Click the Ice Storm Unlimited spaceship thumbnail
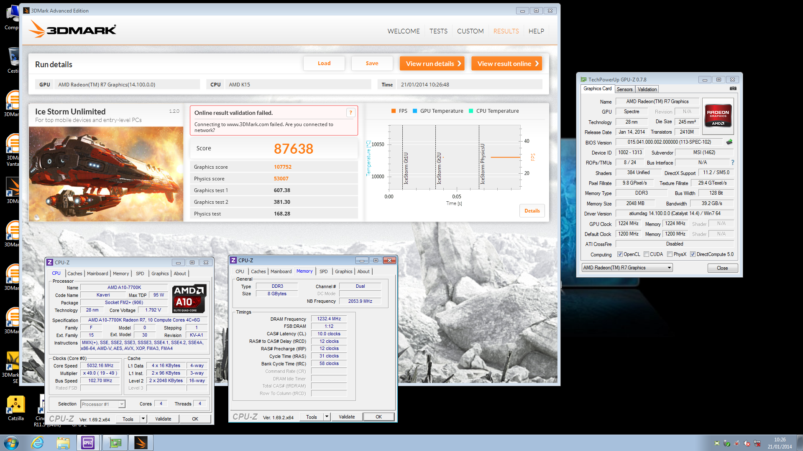Viewport: 803px width, 451px height. [x=106, y=174]
